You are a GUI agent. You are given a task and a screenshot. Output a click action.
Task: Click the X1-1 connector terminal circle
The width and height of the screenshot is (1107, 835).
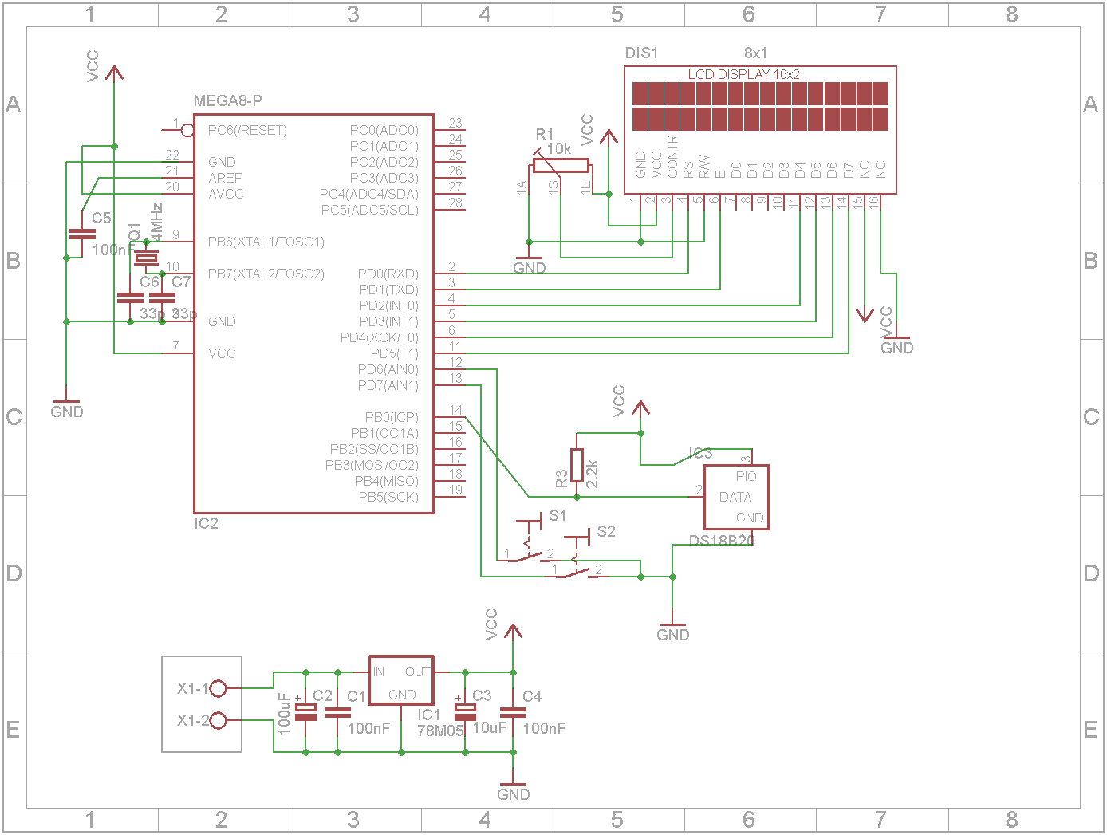tap(218, 688)
